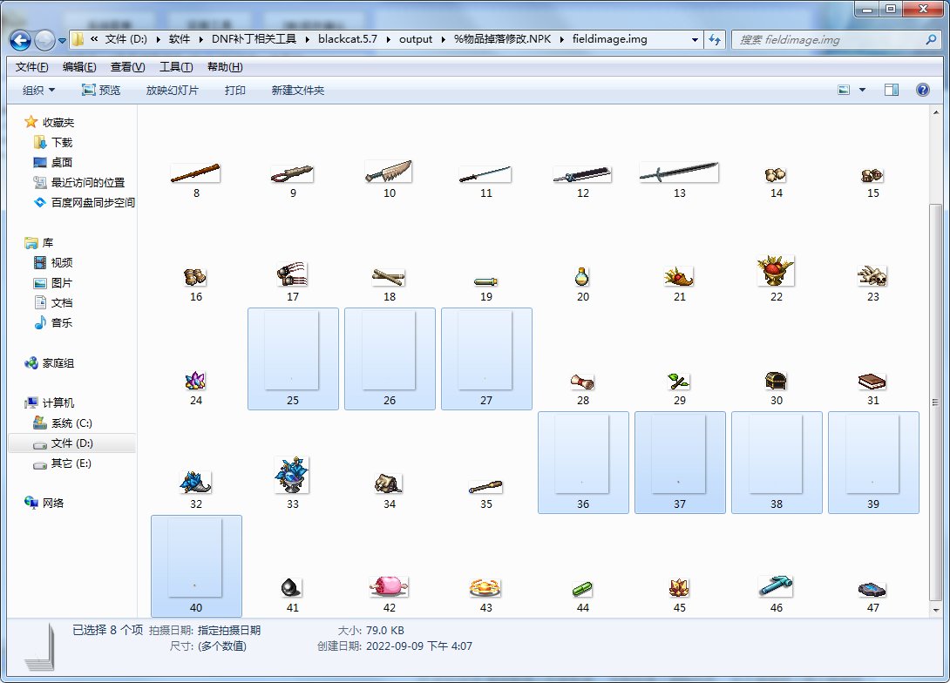Click the change view icon
Image resolution: width=950 pixels, height=683 pixels.
844,91
